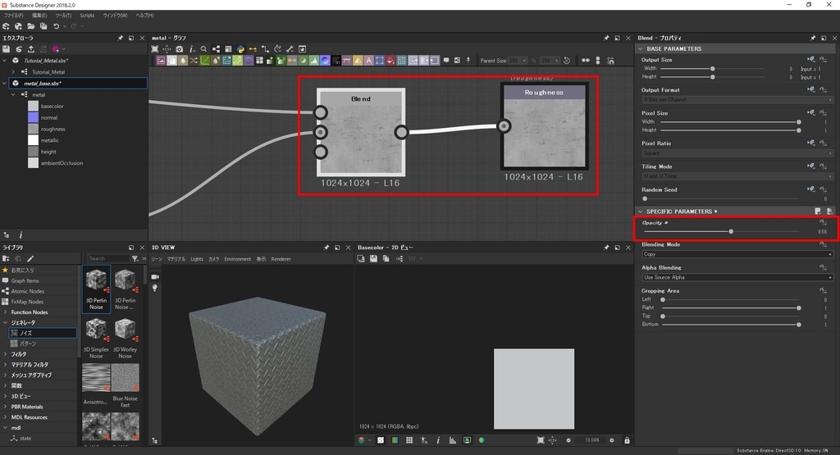Click the light bulb icon in 3D View
This screenshot has height=455, width=840.
[x=154, y=288]
